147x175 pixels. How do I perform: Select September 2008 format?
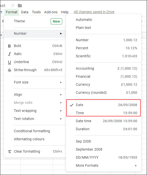[x=104, y=149]
